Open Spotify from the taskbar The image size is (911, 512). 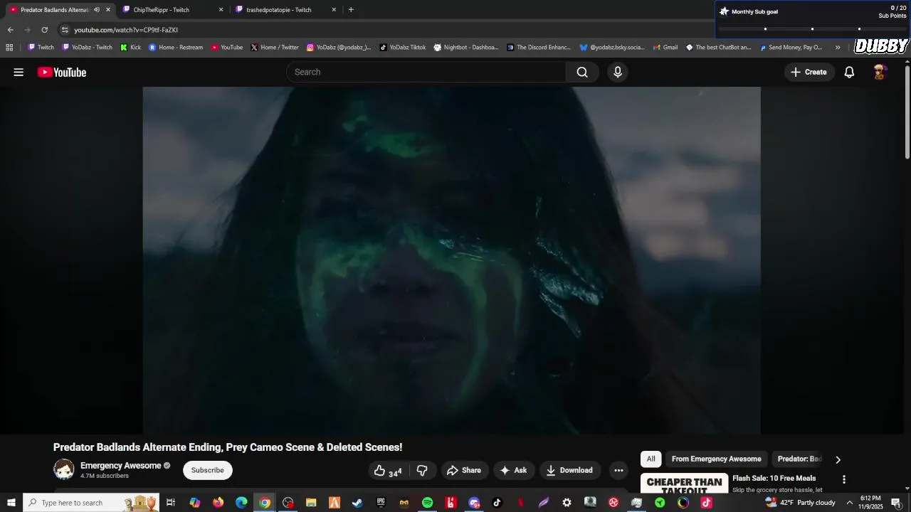[427, 503]
